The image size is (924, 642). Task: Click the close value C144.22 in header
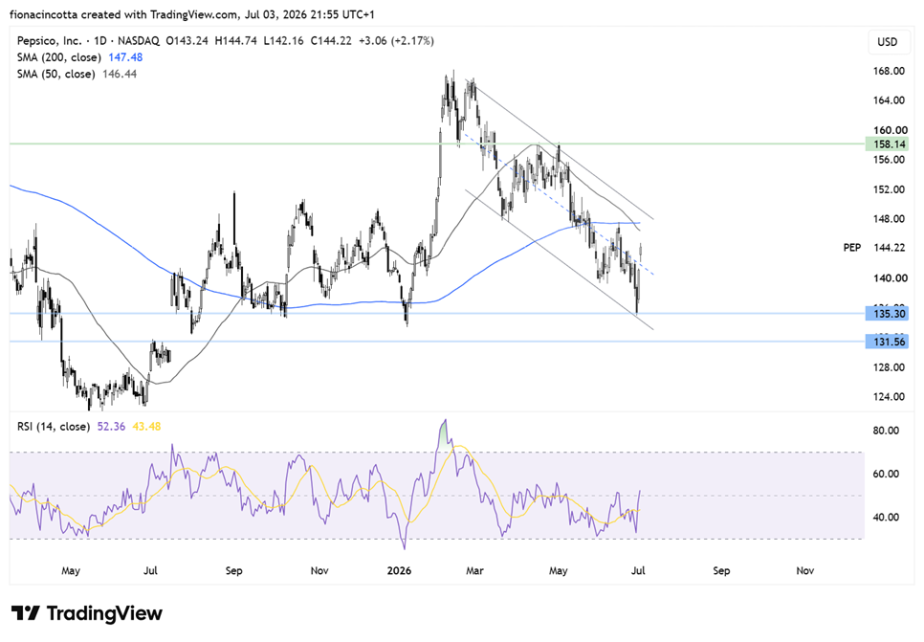pyautogui.click(x=331, y=41)
